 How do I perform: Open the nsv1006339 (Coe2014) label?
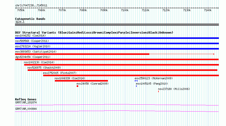(x=70, y=78)
